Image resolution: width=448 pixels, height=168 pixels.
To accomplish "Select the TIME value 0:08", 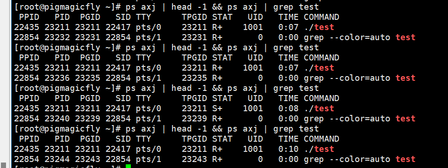I will tap(288, 108).
